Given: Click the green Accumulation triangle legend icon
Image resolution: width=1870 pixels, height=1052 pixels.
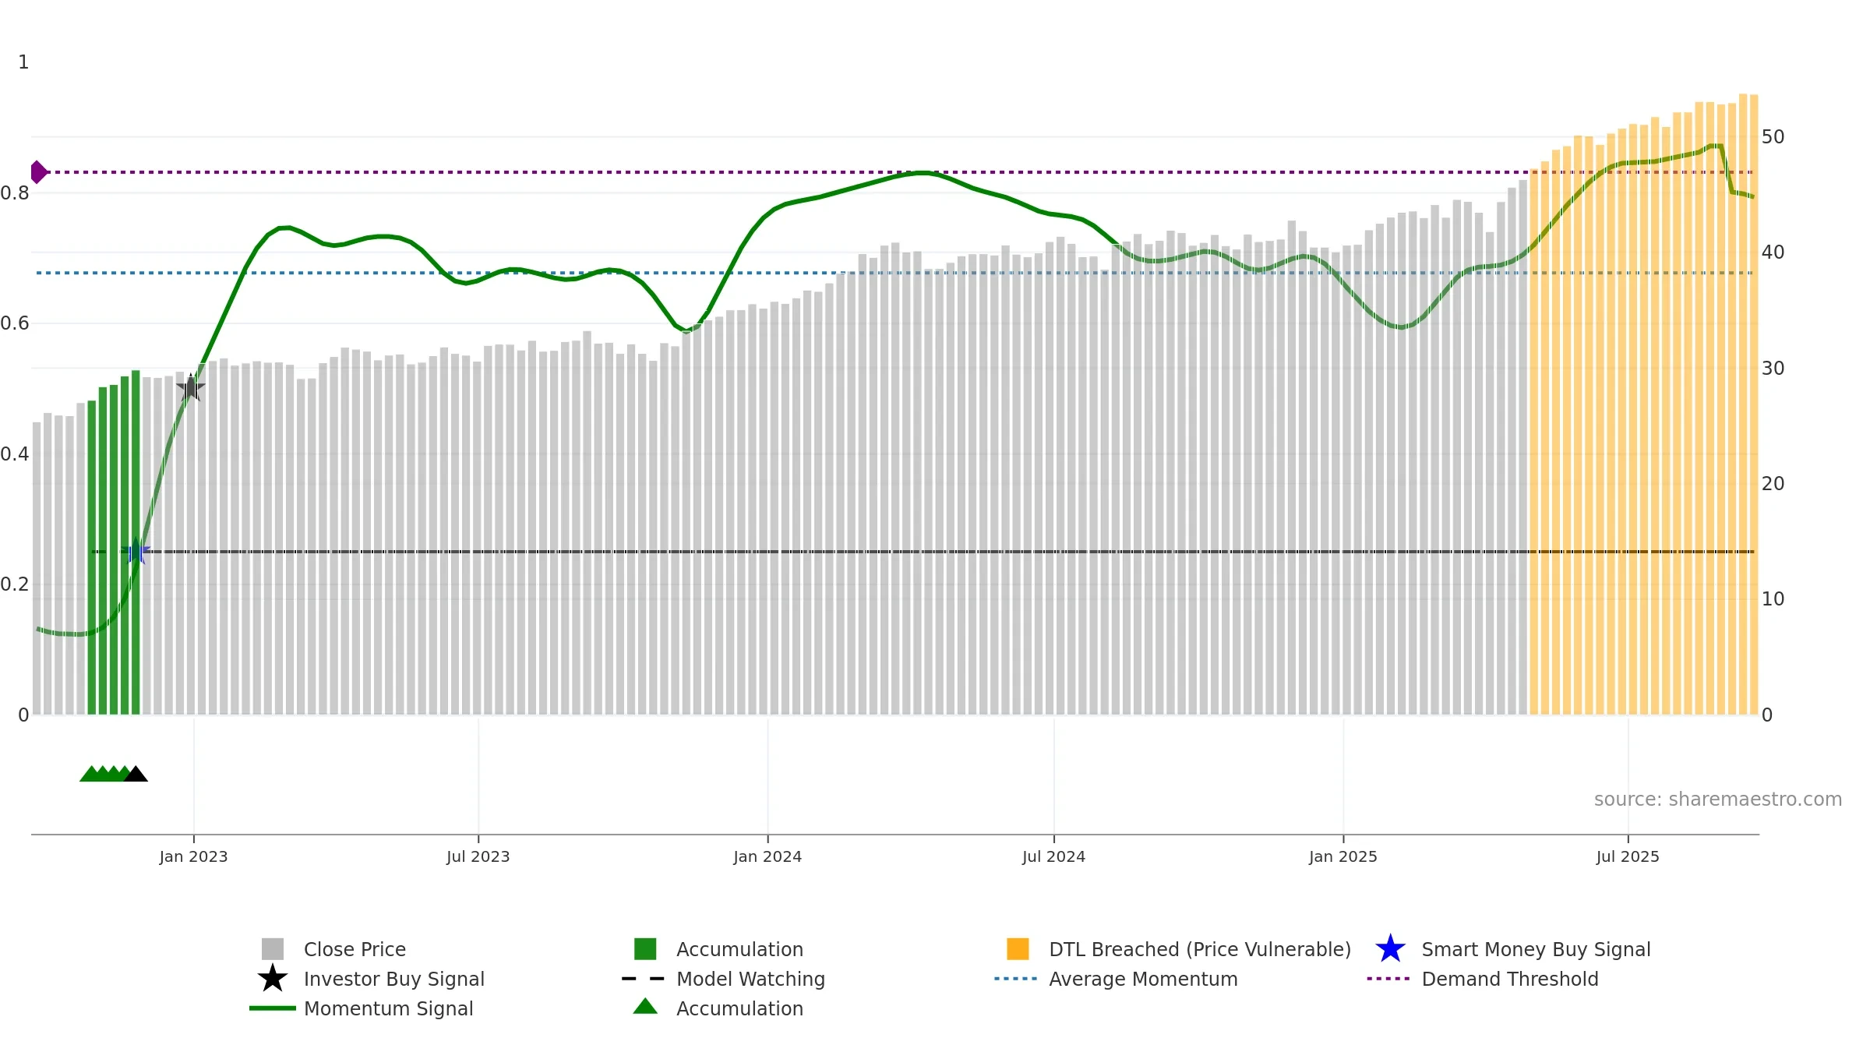Looking at the screenshot, I should point(645,1006).
